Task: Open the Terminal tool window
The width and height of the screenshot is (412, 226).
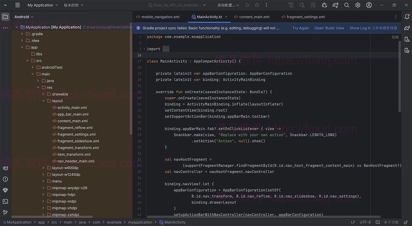Action: click(x=5, y=201)
